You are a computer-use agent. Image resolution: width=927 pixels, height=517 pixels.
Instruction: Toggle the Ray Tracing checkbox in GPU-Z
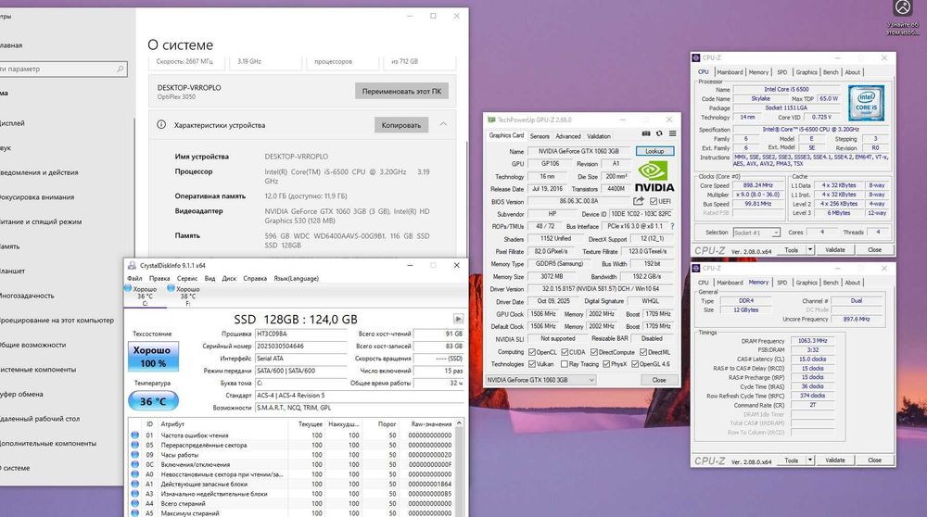point(565,364)
